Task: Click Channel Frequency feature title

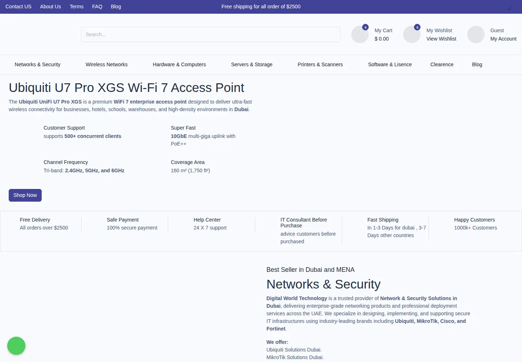Action: click(x=66, y=162)
